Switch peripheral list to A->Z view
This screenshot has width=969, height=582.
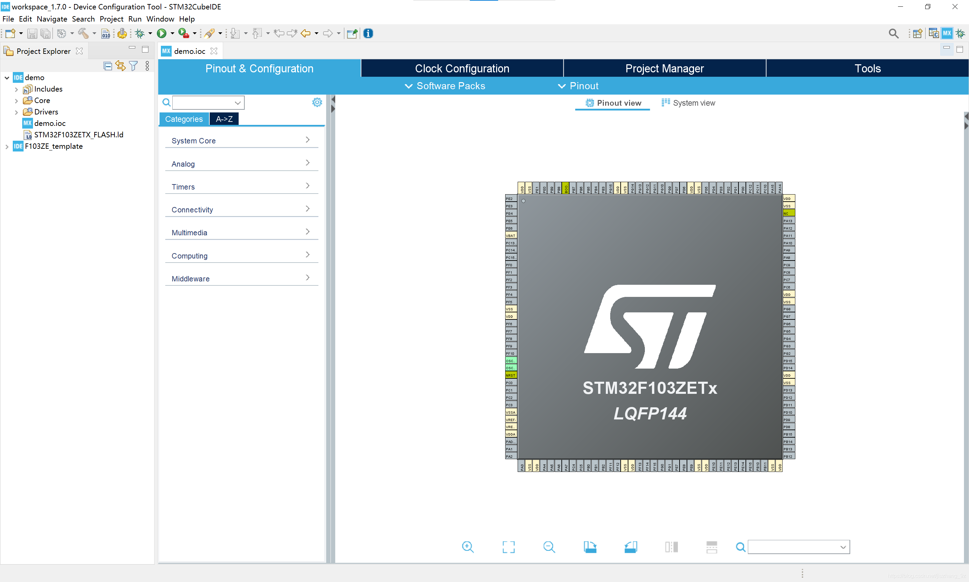tap(224, 119)
